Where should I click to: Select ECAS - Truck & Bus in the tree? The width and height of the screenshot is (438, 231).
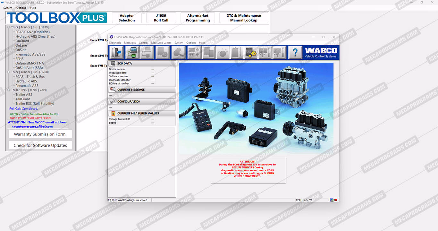[x=30, y=77]
